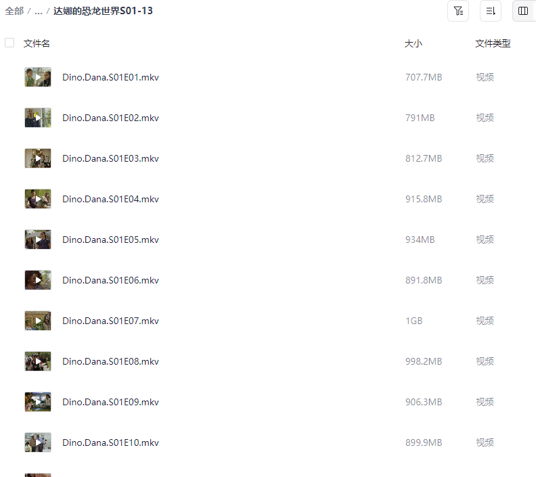The image size is (536, 477).
Task: Select the Dino.Dana.S01E05.mkv row
Action: tap(268, 240)
